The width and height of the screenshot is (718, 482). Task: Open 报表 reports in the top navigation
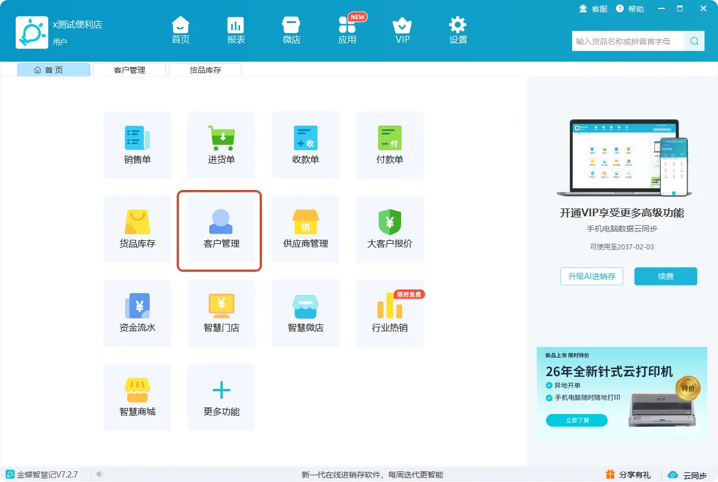(x=236, y=30)
